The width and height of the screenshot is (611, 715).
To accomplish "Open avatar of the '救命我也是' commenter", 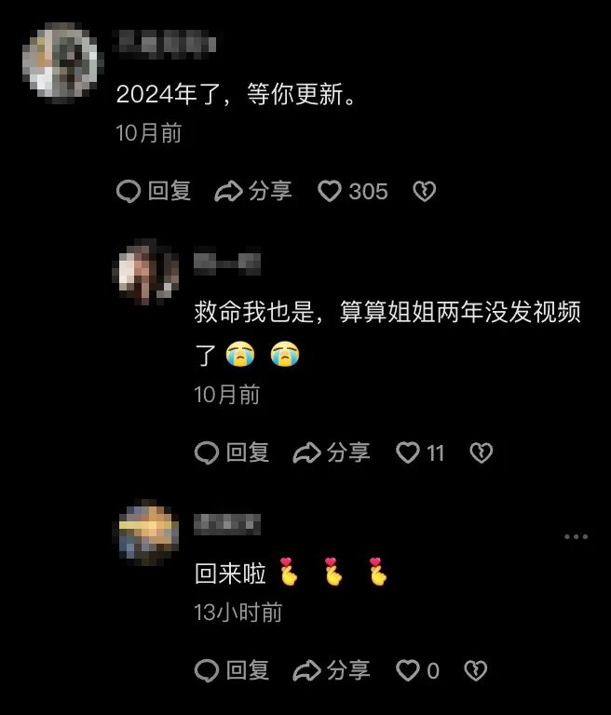I will click(x=145, y=273).
